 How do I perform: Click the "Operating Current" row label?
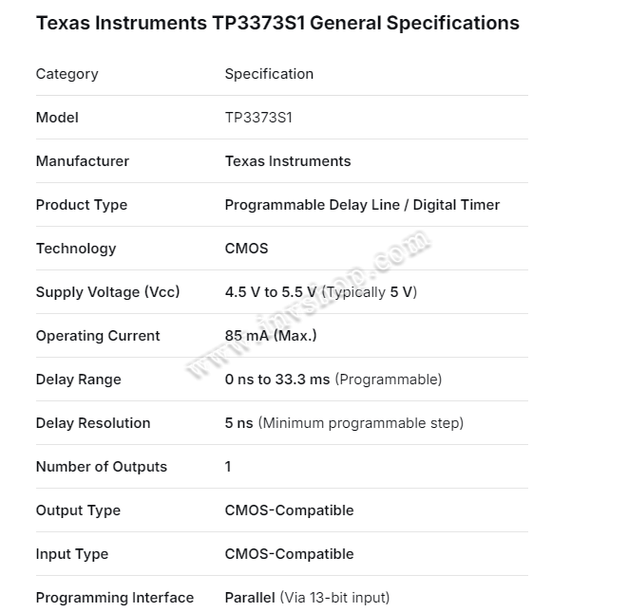[98, 336]
